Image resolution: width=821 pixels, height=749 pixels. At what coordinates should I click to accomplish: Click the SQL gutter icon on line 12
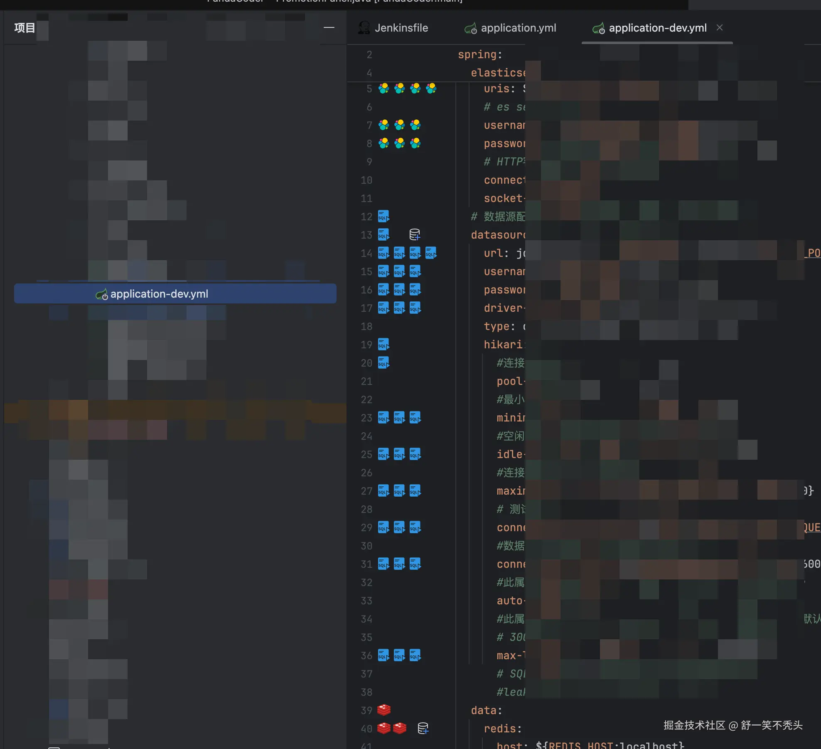pos(383,217)
